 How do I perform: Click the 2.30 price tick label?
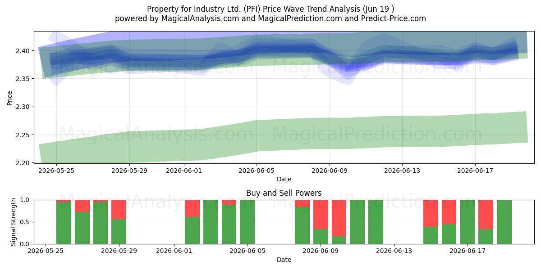click(x=23, y=107)
